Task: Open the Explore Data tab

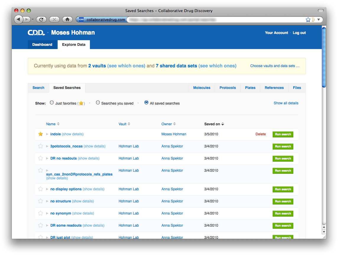Action: coord(74,45)
